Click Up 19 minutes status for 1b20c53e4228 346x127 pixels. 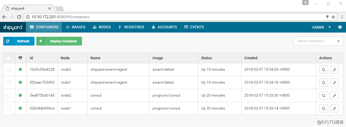tap(213, 70)
